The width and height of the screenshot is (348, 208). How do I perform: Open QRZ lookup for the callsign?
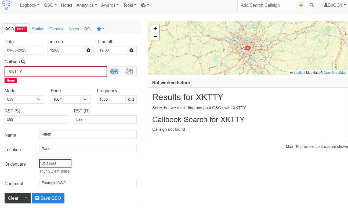pos(114,72)
